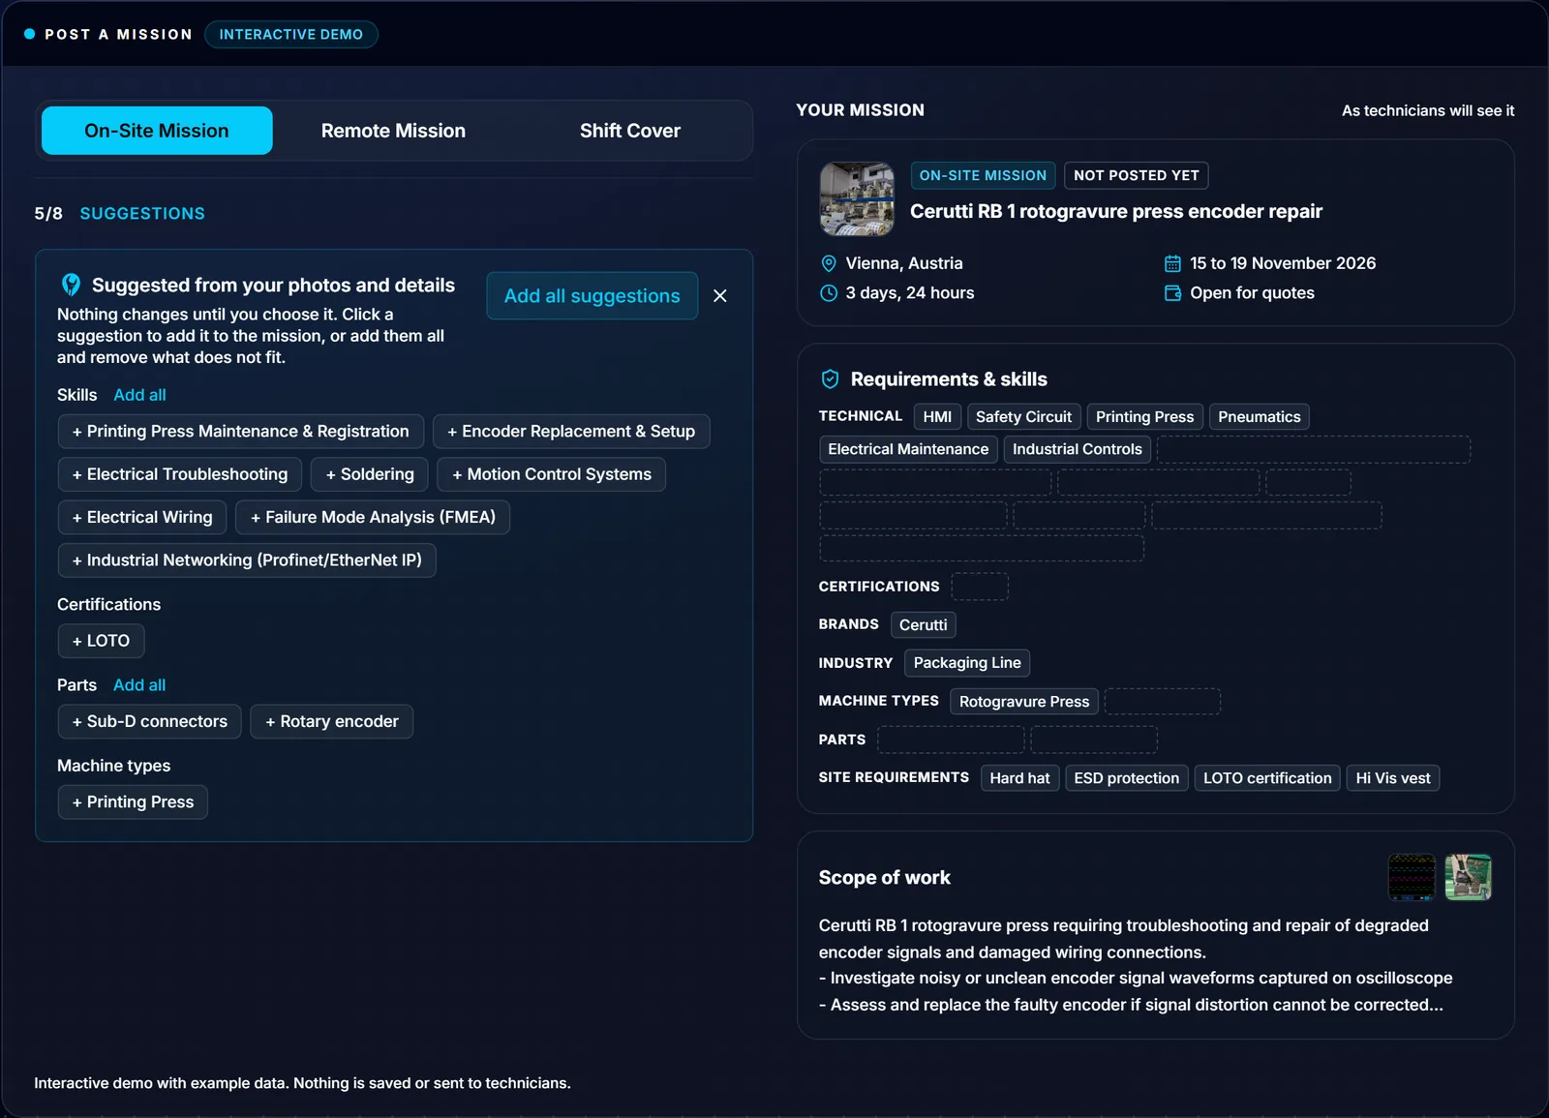Screen dimensions: 1549x1118
Task: Add the LOTO certification suggestion
Action: tap(101, 641)
